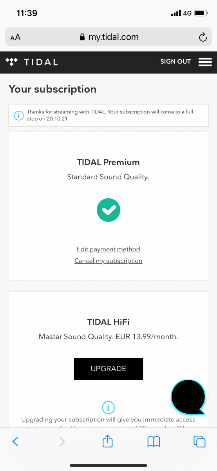Open Safari bookmarks book icon
The image size is (217, 471).
click(x=154, y=442)
